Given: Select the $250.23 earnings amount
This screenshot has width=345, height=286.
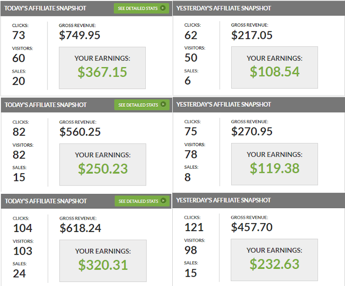Looking at the screenshot, I should point(103,169).
